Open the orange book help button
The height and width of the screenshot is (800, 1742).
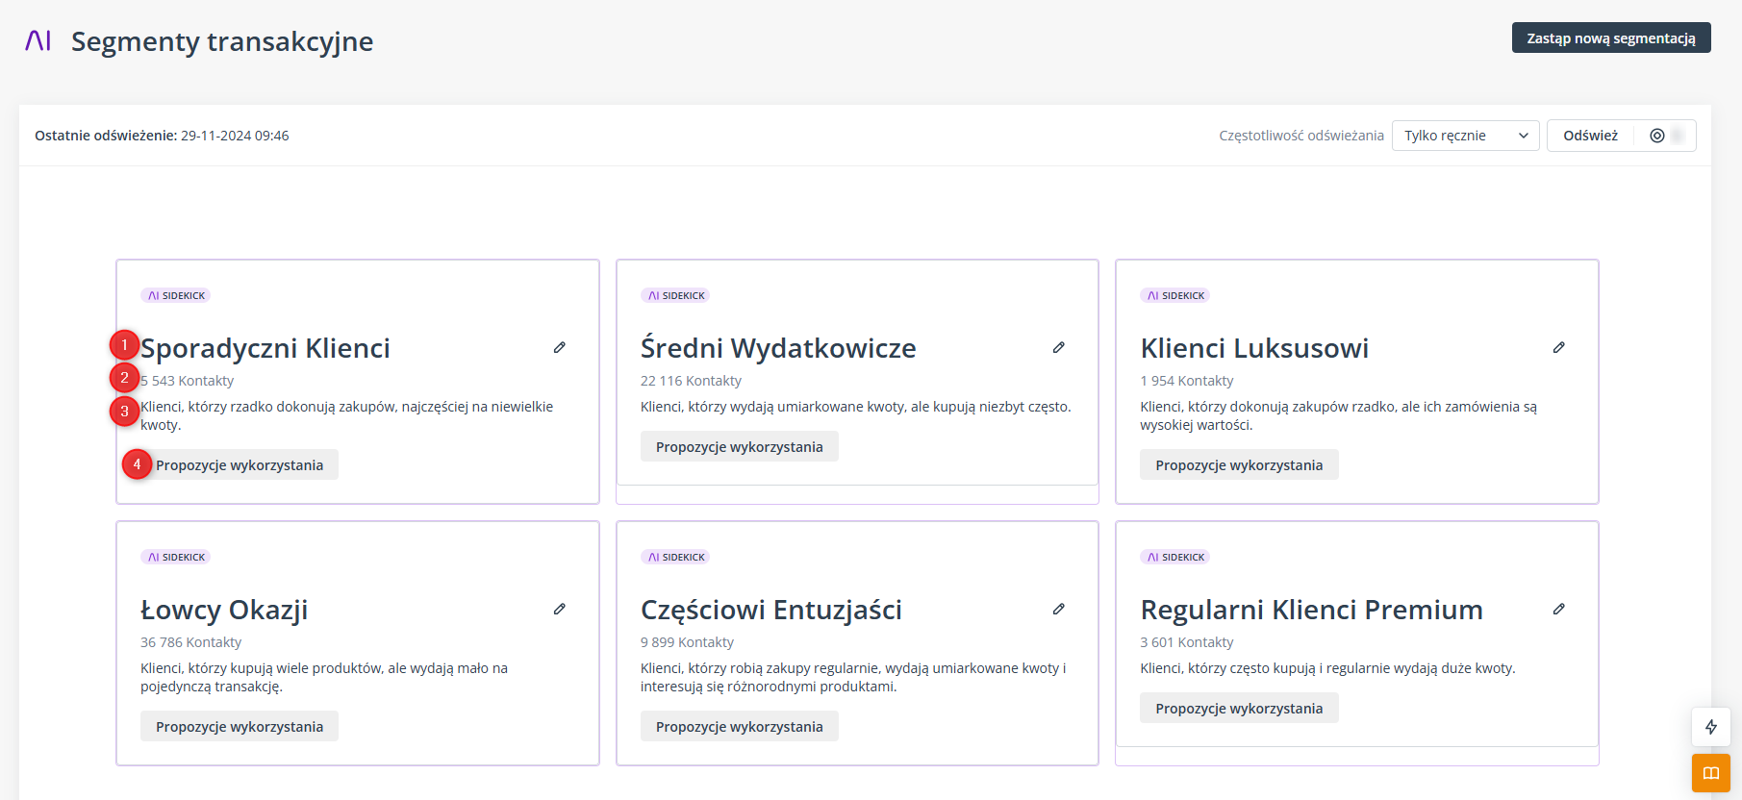click(x=1711, y=773)
